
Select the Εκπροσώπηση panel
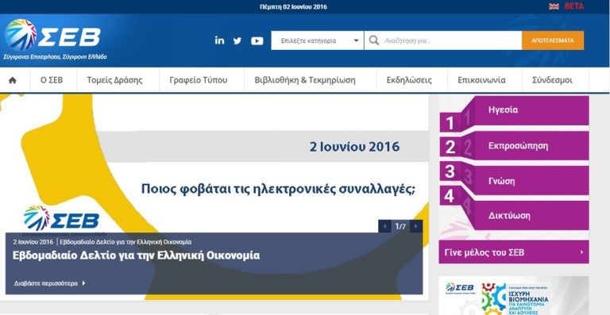click(x=515, y=147)
